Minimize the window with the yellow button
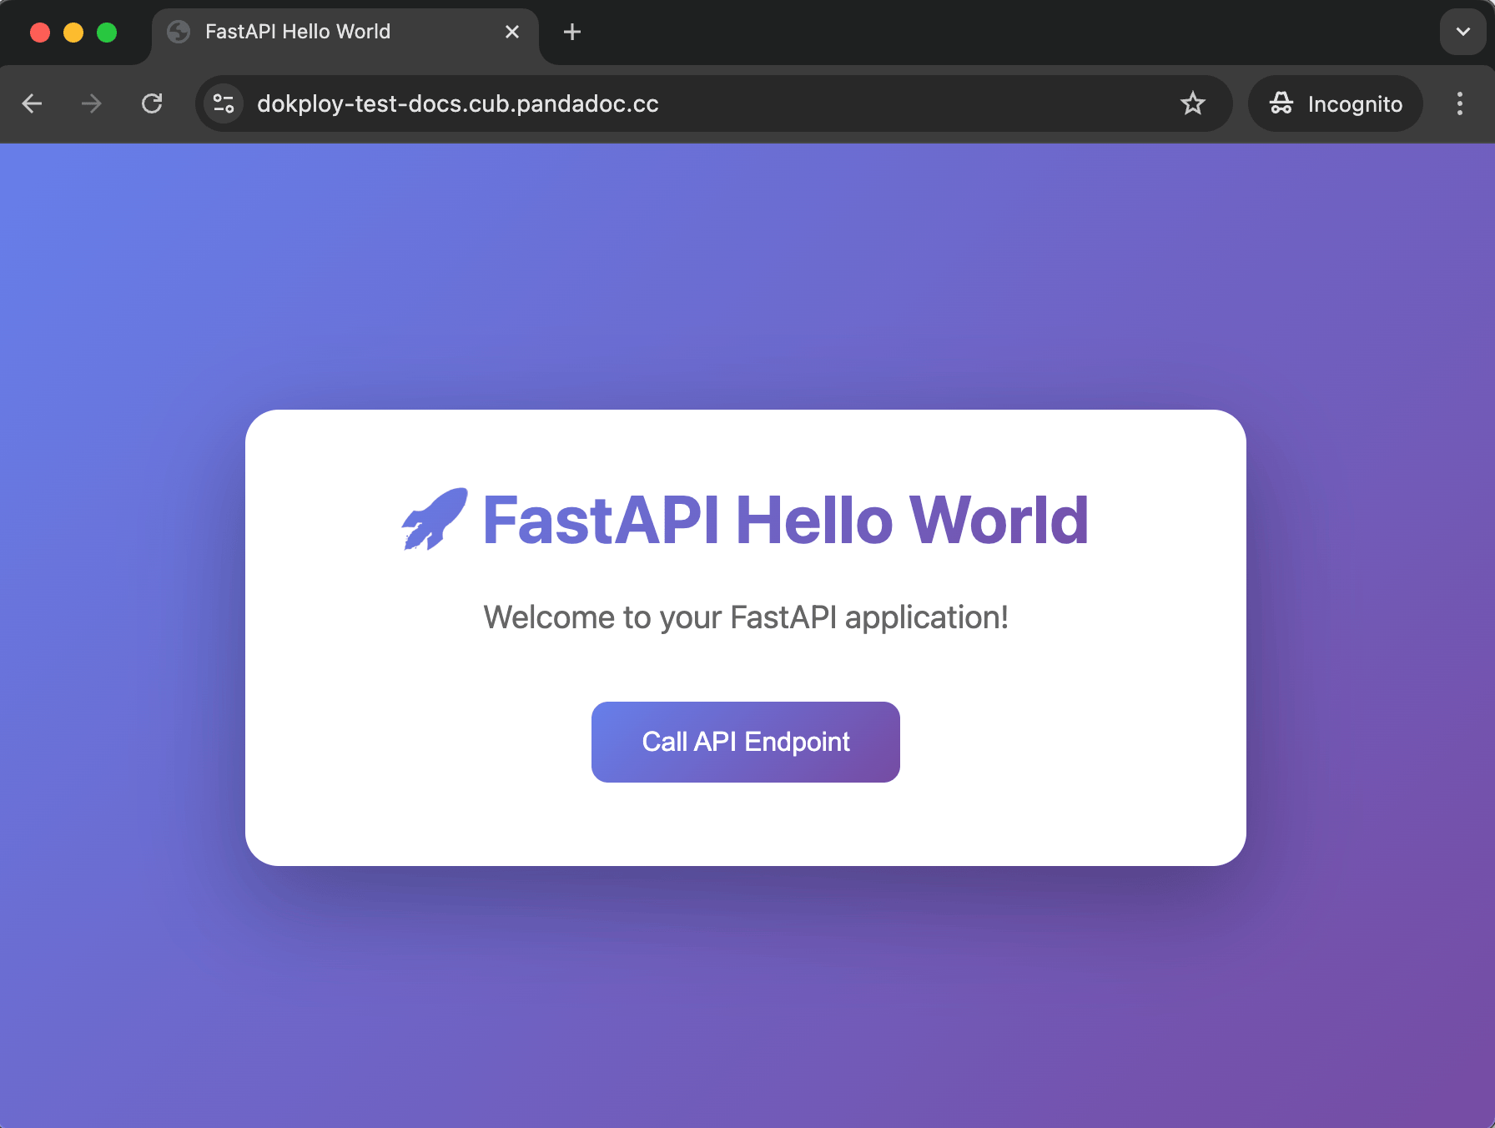This screenshot has width=1495, height=1128. tap(73, 33)
